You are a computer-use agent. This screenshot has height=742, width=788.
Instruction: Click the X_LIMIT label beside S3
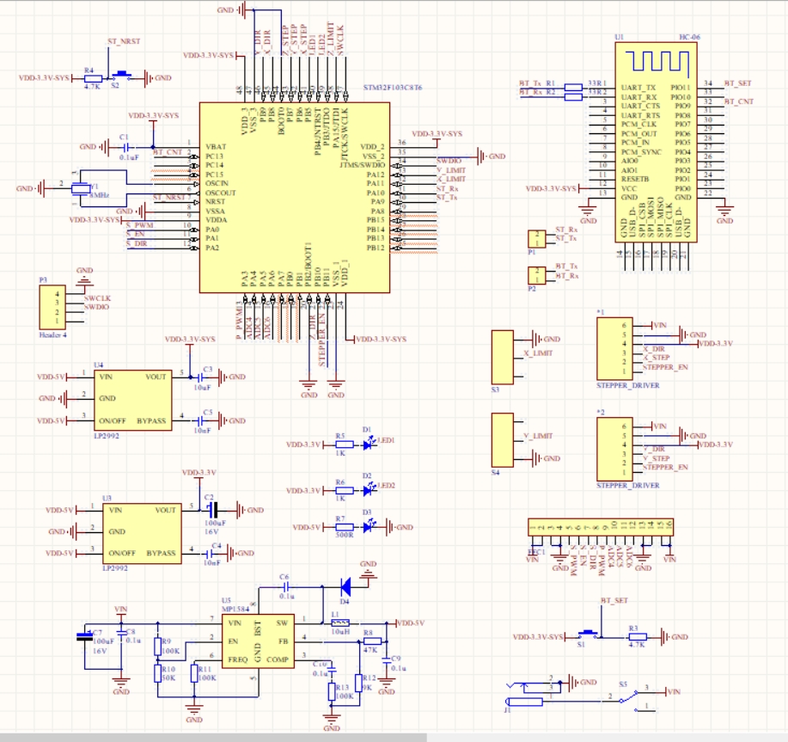point(538,353)
